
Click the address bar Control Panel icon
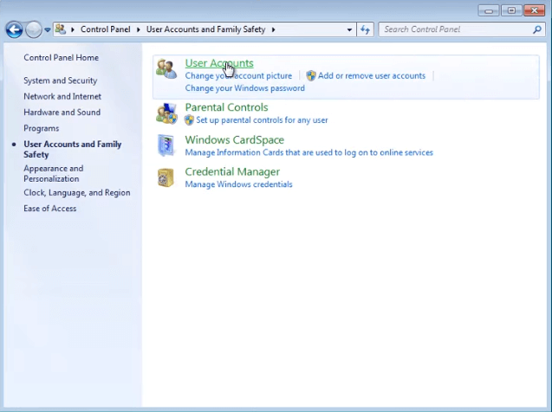tap(61, 29)
